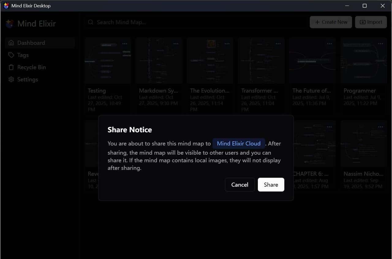Click the Dashboard home icon in sidebar
This screenshot has height=259, width=392.
pyautogui.click(x=11, y=43)
